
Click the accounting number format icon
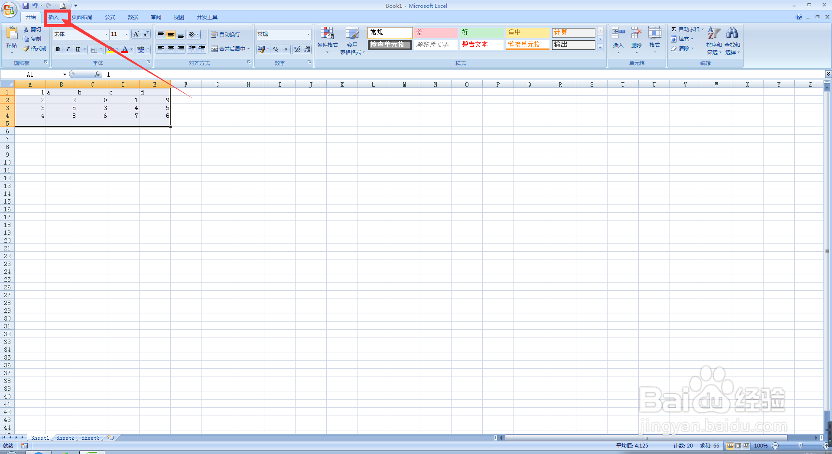click(261, 49)
